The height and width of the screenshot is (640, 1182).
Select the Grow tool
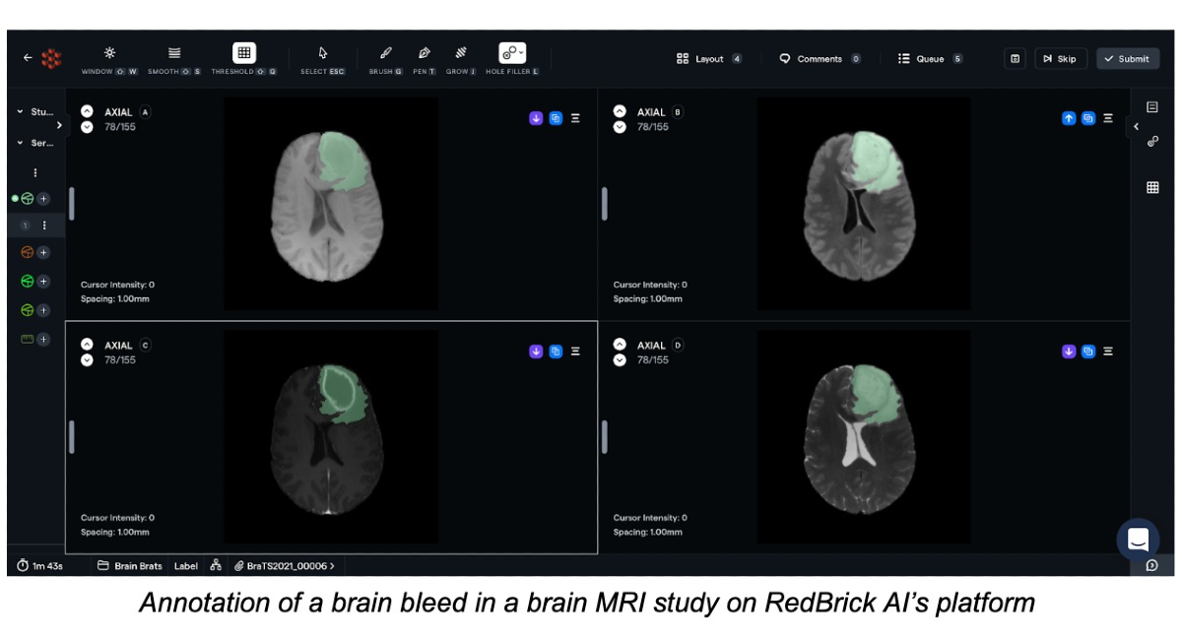coord(461,58)
